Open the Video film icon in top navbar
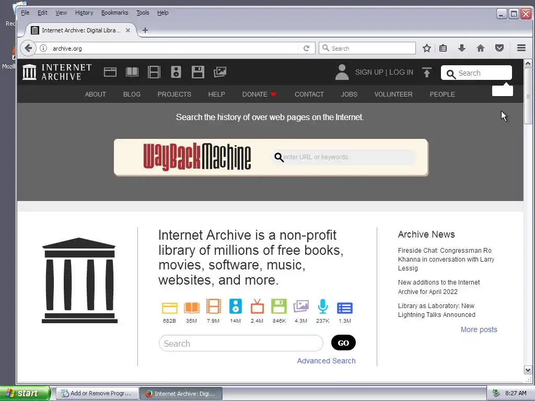This screenshot has height=401, width=535. [x=154, y=72]
